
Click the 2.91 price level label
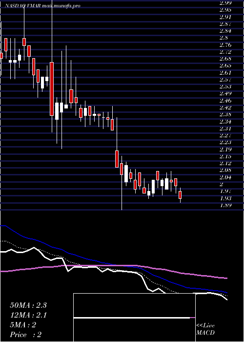click(225, 17)
